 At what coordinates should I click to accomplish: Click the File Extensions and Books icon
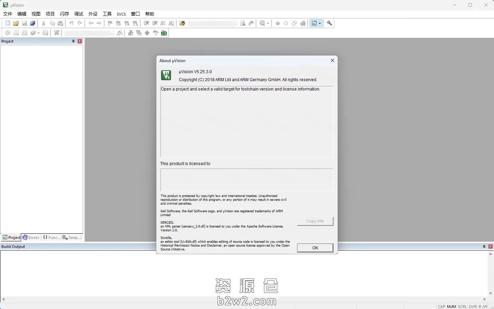(139, 33)
